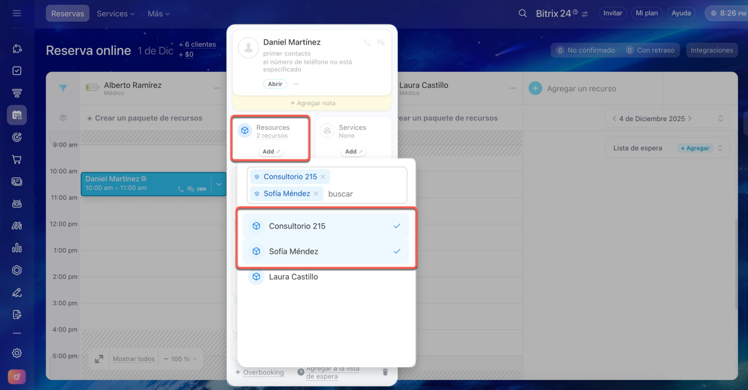
Task: Click the buscar resource search field
Action: click(x=362, y=194)
